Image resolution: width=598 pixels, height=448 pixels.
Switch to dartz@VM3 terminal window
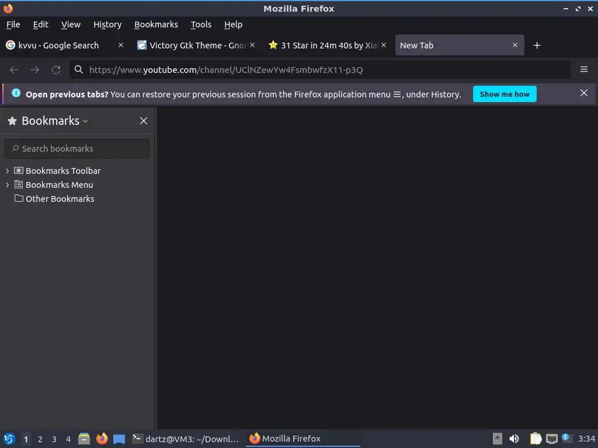(186, 439)
